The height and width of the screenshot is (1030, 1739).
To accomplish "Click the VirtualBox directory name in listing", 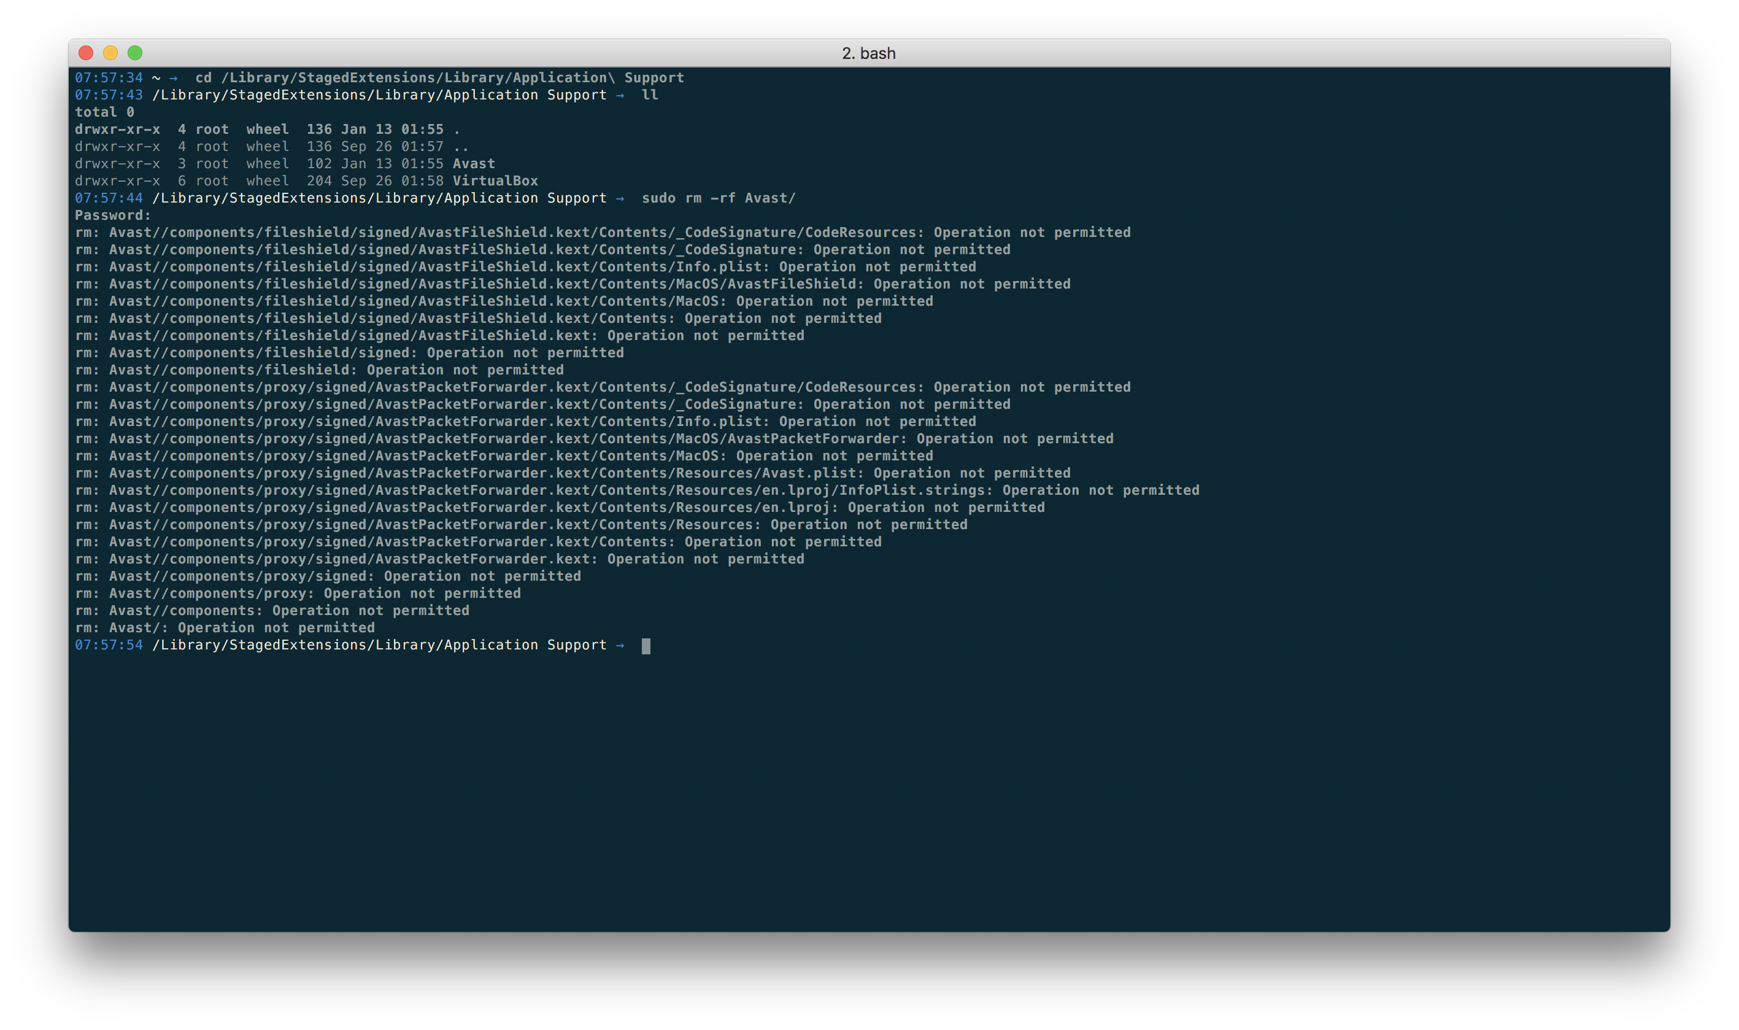I will 495,181.
